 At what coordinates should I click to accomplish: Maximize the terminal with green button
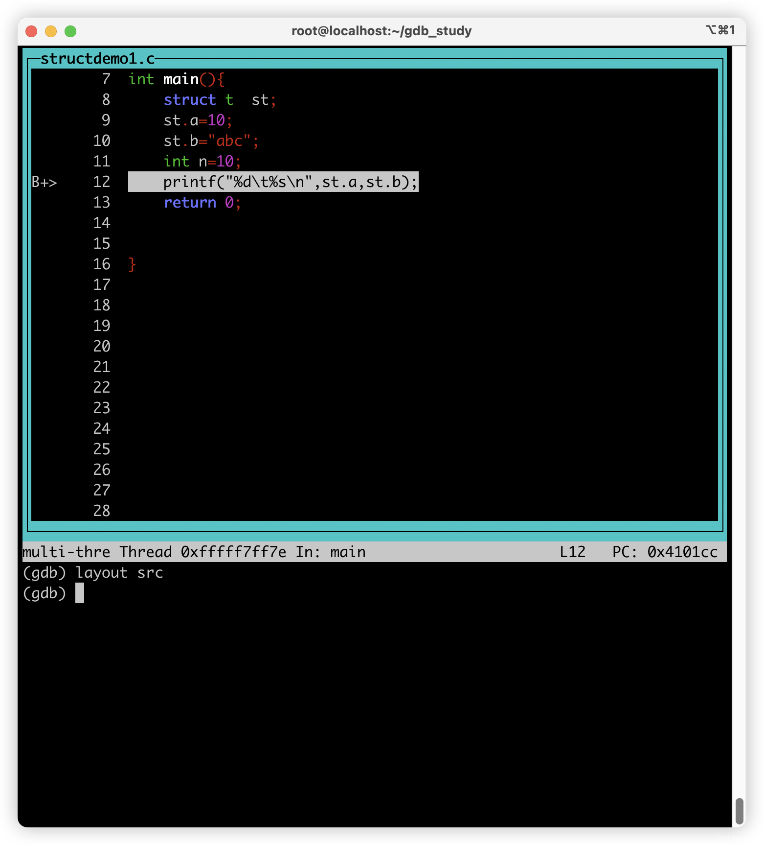[x=70, y=31]
